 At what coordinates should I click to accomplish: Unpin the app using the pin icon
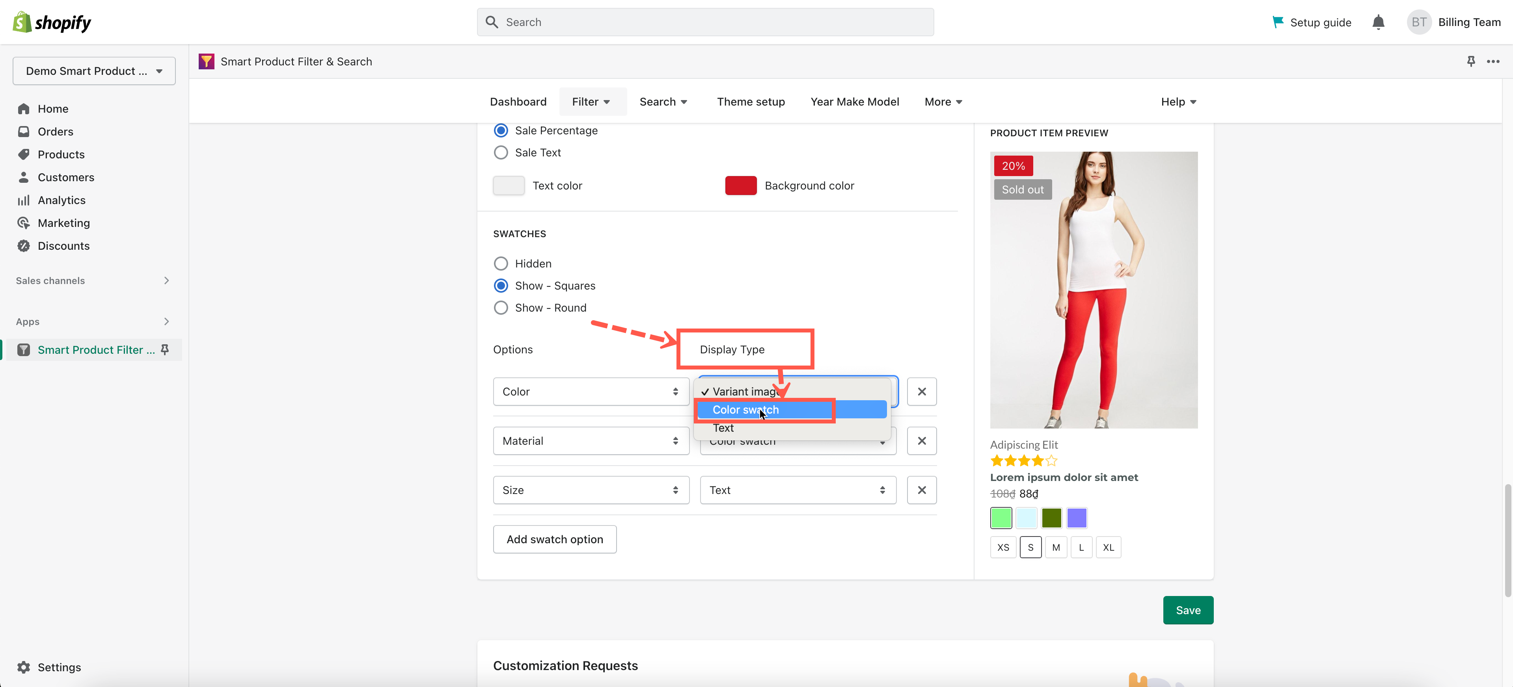click(x=1471, y=61)
